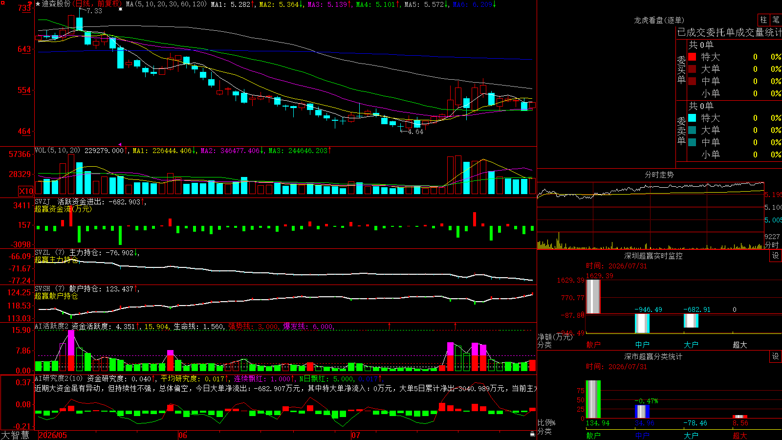The image size is (782, 440).
Task: Click the 超赢资金流(万元) yellow label
Action: pos(63,209)
